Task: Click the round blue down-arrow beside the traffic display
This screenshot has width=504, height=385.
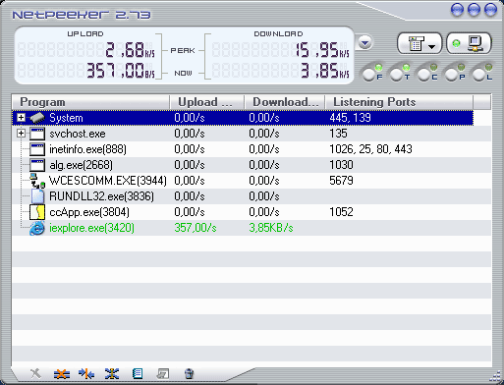Action: 364,42
